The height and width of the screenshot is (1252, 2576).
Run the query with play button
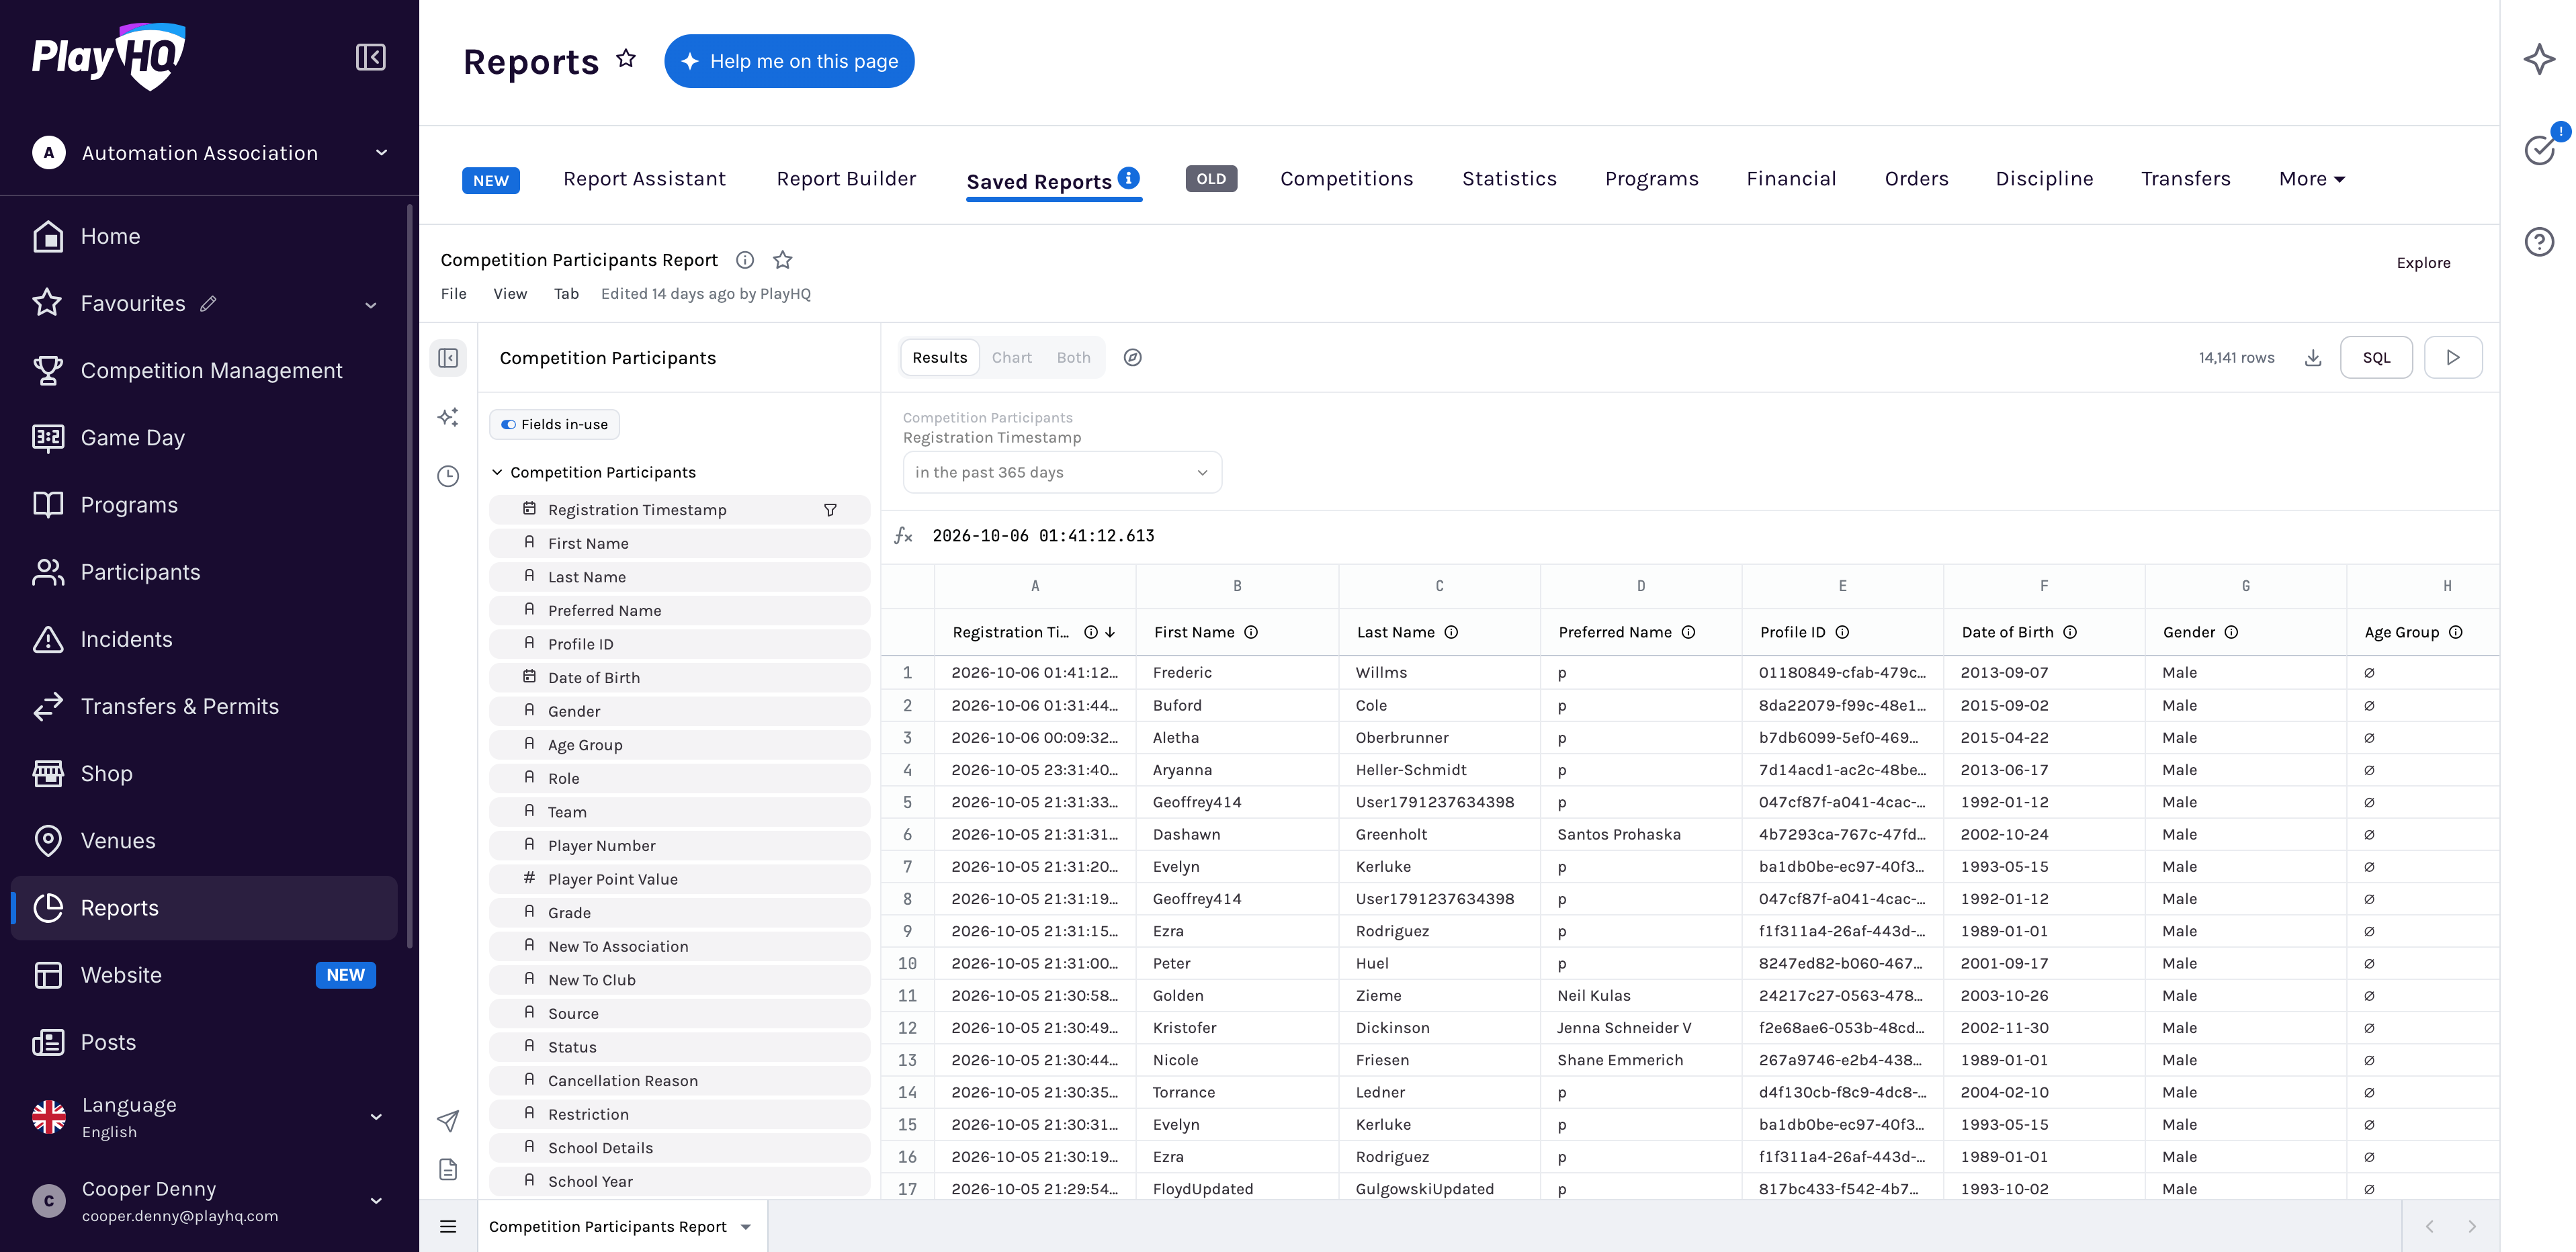tap(2453, 357)
